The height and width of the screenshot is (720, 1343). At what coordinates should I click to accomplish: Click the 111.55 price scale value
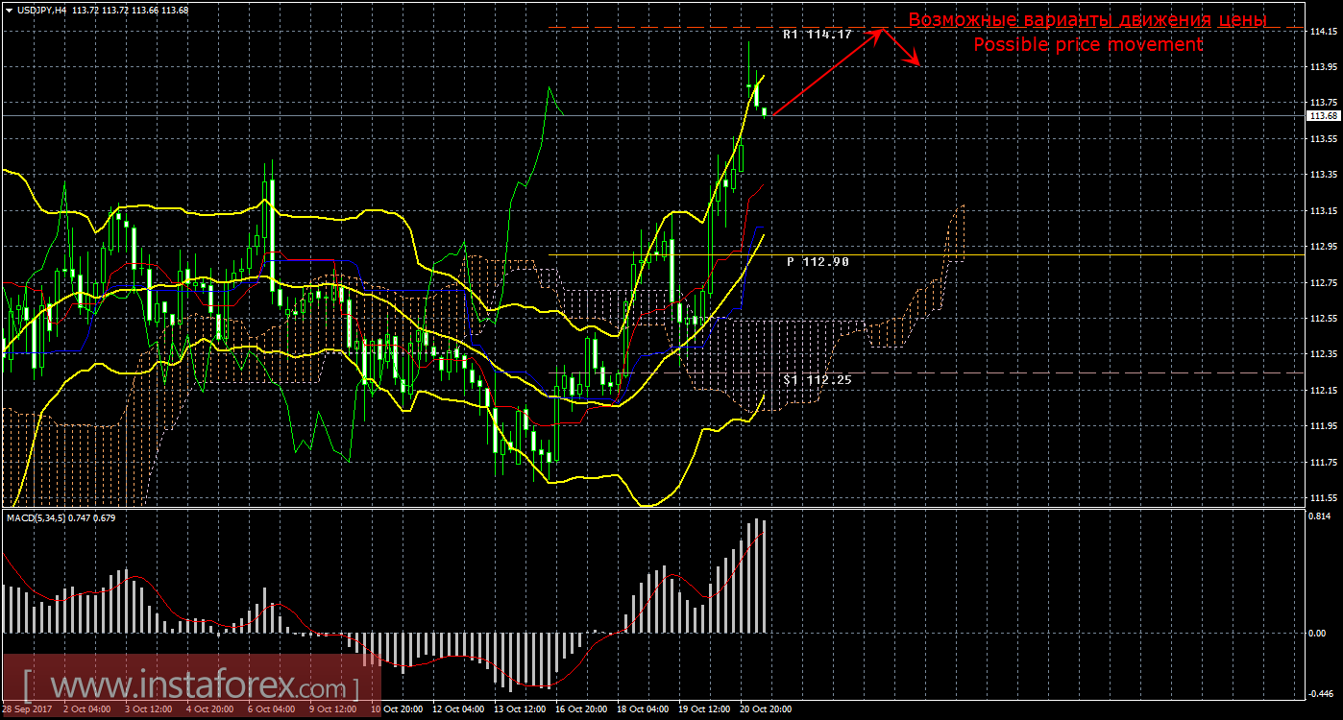pyautogui.click(x=1324, y=498)
